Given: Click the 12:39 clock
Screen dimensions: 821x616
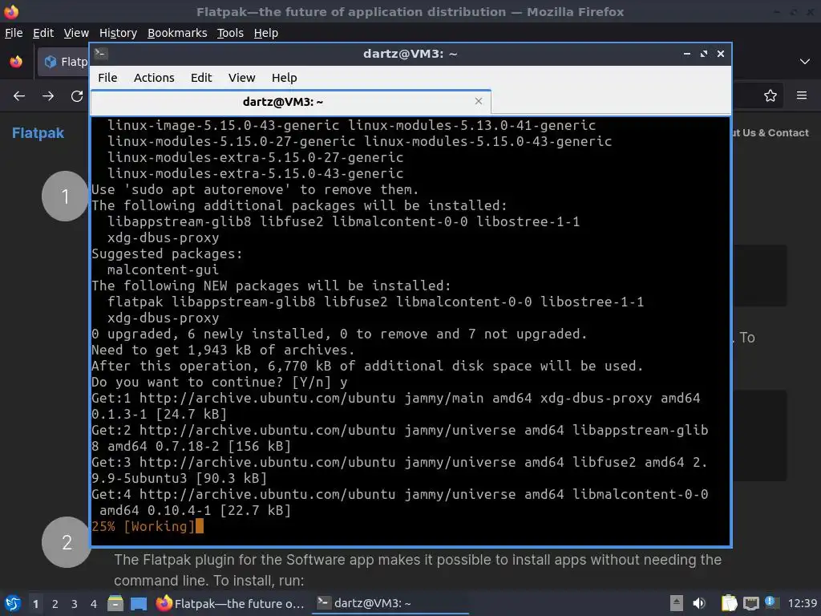Looking at the screenshot, I should pyautogui.click(x=802, y=603).
